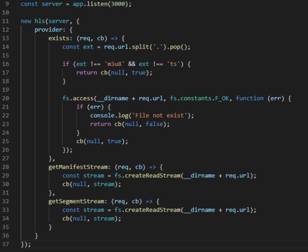Click 'pop()' method call
The width and height of the screenshot is (308, 252).
[178, 47]
